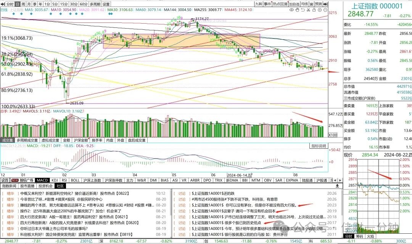Click the scissors cut icon above chart
Viewport: 412px width, 244px height.
(308, 10)
